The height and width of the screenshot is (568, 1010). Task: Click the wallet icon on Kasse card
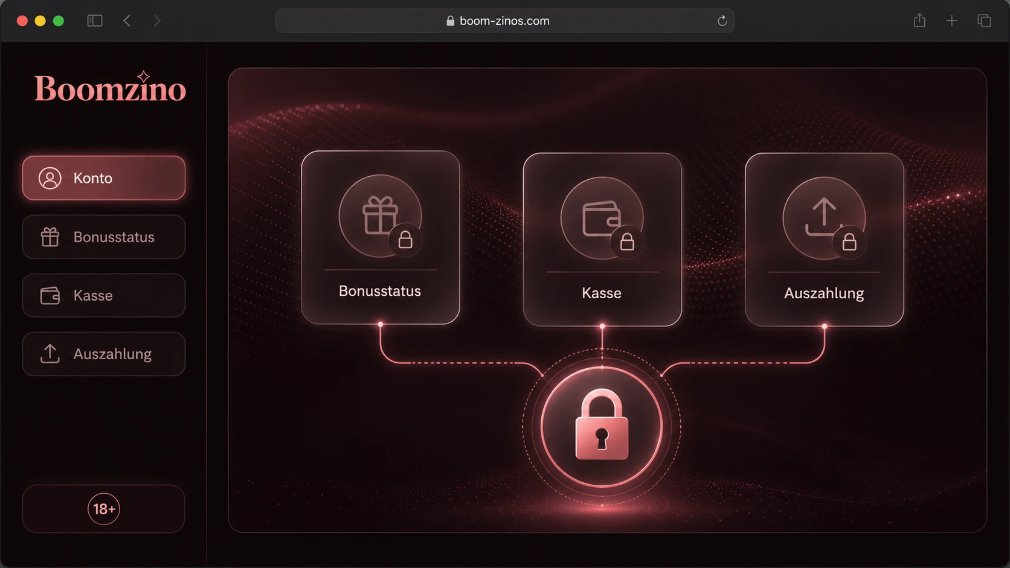601,217
